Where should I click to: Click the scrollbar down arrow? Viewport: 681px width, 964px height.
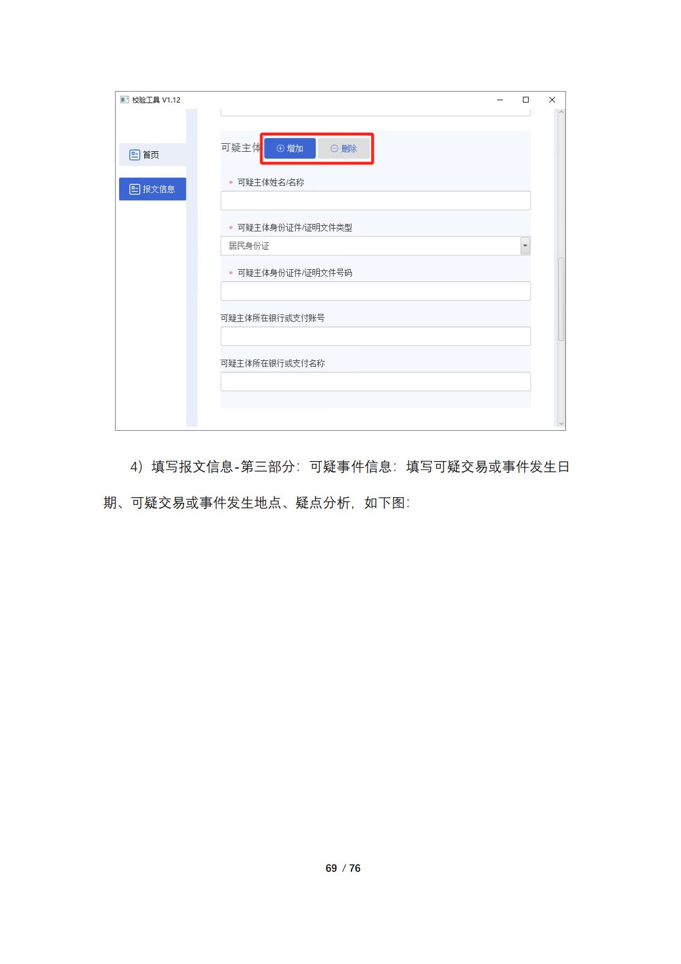(x=561, y=424)
